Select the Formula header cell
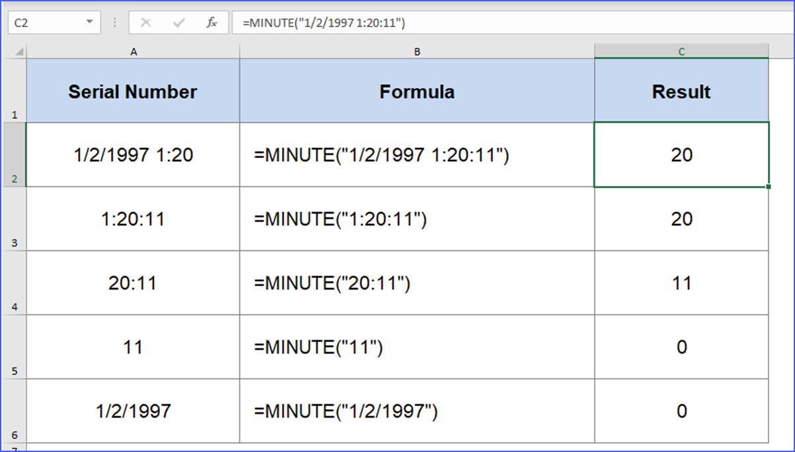The width and height of the screenshot is (795, 452). [x=416, y=91]
